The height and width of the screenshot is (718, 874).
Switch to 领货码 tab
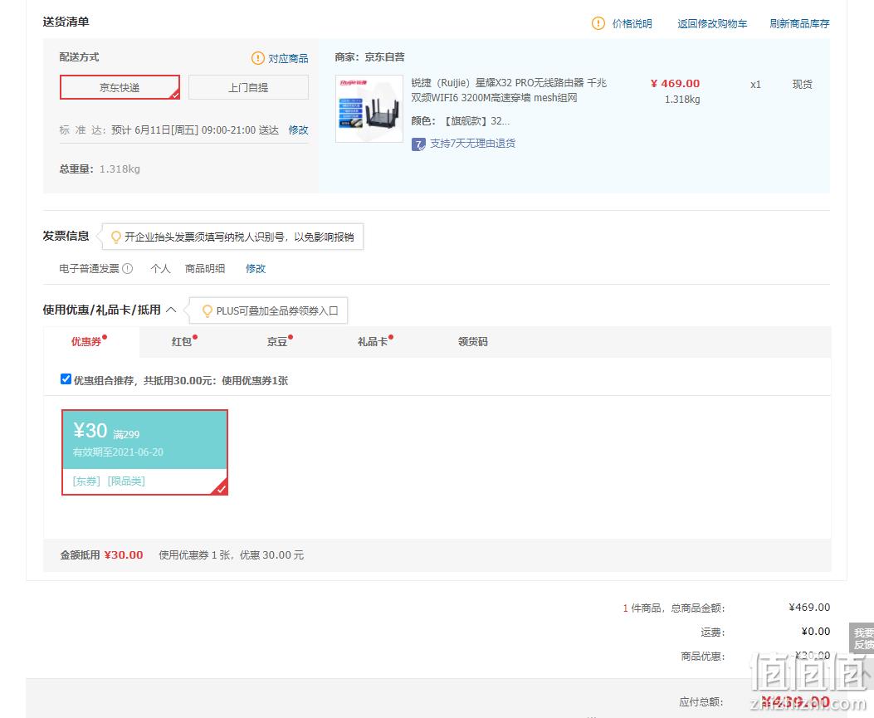coord(472,342)
